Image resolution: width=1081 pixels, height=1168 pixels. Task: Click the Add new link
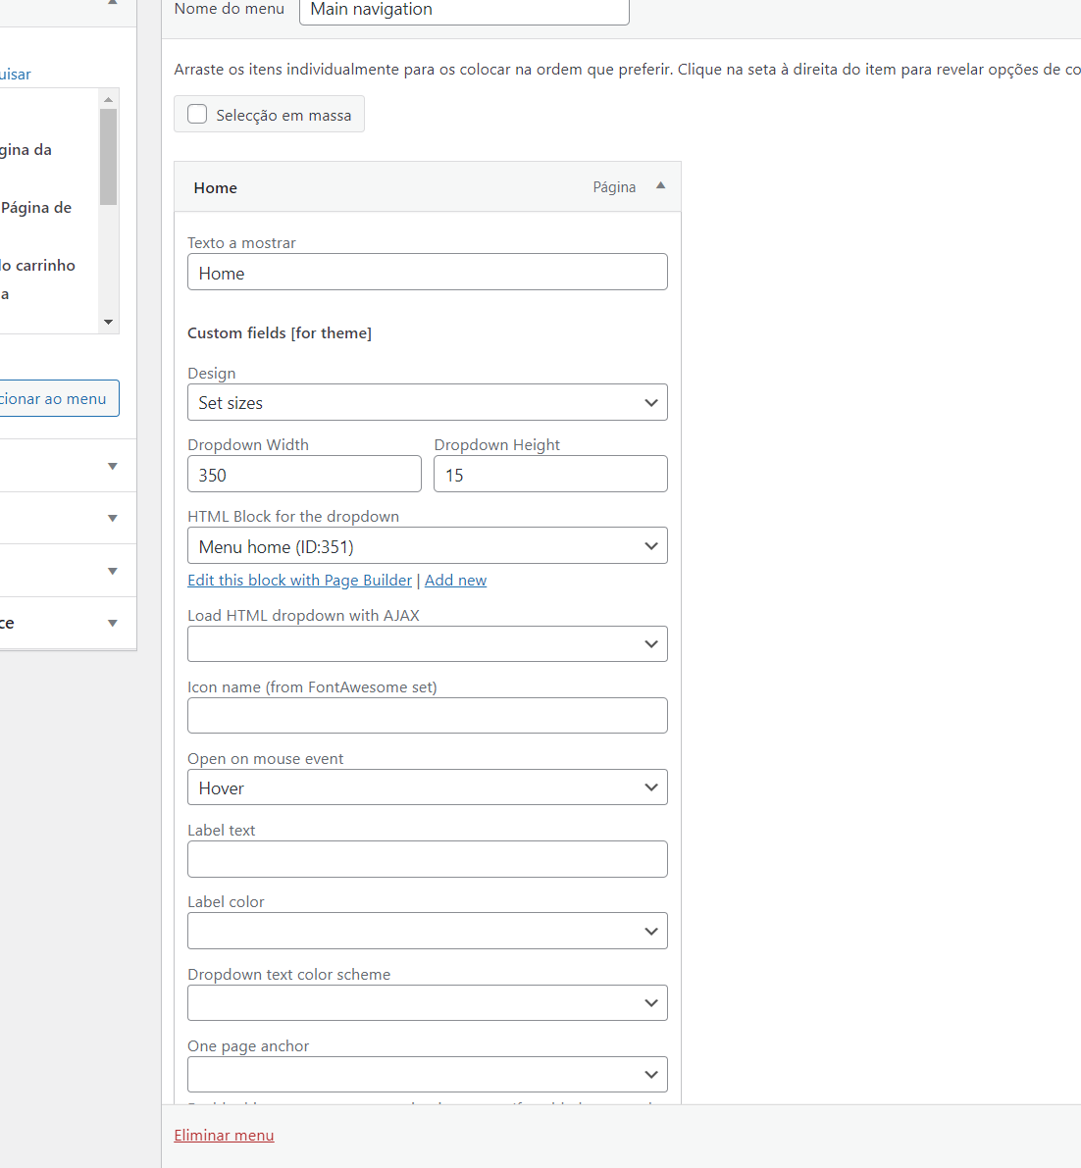pyautogui.click(x=455, y=581)
